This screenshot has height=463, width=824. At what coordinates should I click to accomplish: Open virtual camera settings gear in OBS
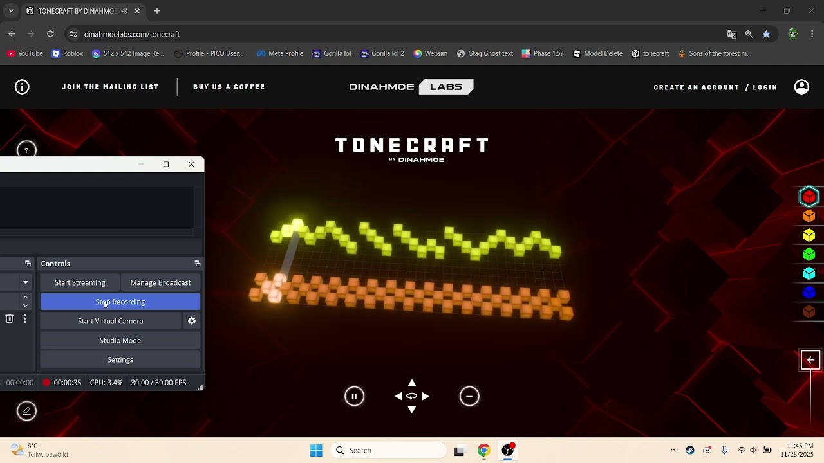coord(192,321)
